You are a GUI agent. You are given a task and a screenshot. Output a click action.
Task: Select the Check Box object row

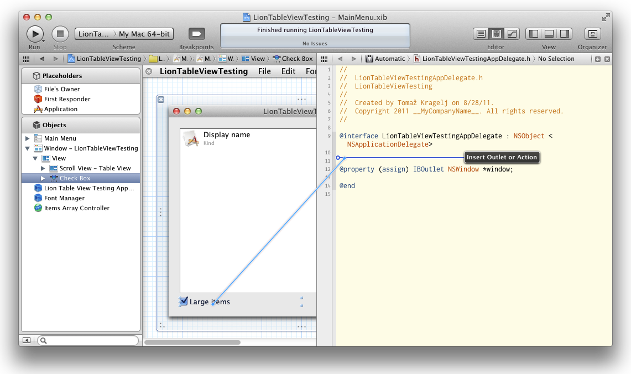click(x=81, y=178)
